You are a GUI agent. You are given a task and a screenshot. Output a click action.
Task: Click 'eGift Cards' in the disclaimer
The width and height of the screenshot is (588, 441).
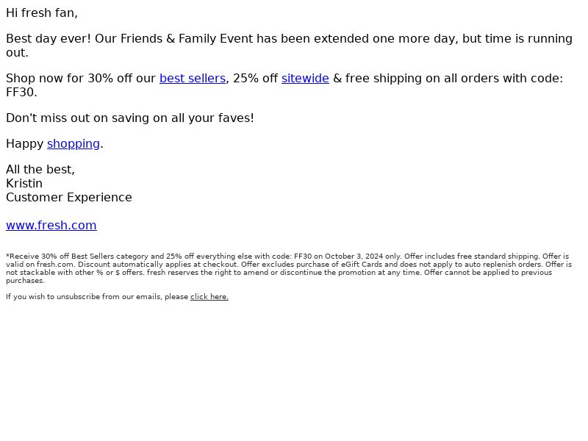click(x=362, y=265)
